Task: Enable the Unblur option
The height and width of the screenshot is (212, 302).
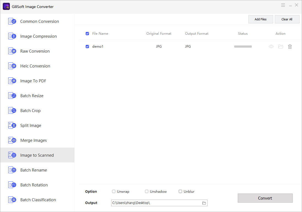Action: click(180, 191)
